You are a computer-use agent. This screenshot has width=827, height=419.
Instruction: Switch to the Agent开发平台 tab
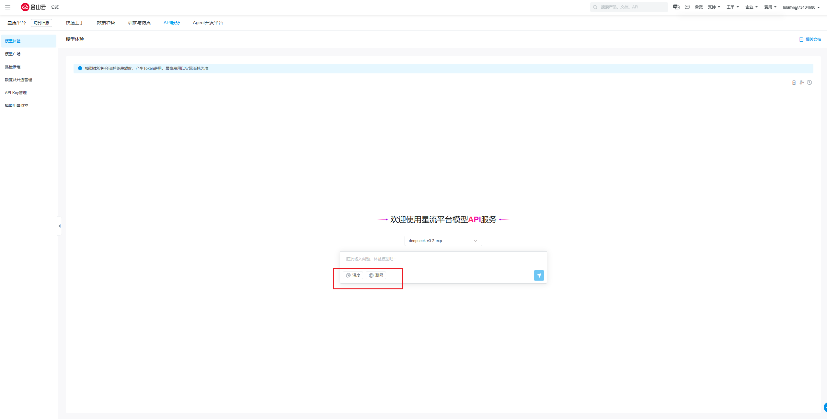tap(208, 23)
